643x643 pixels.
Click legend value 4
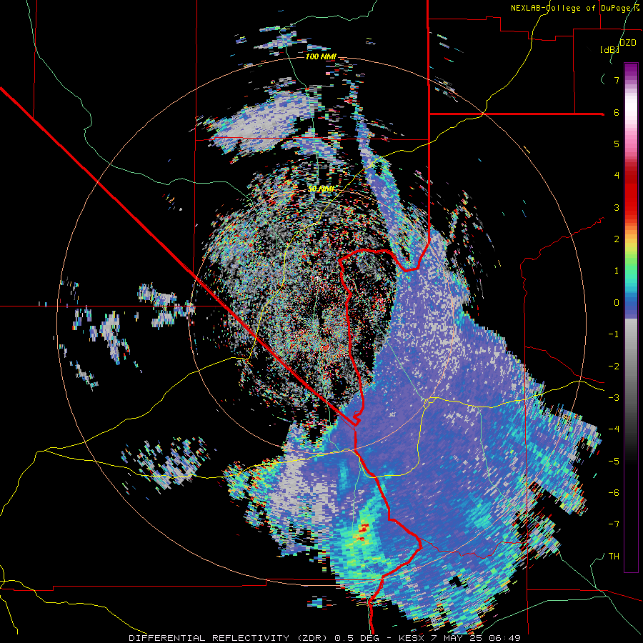(x=617, y=176)
